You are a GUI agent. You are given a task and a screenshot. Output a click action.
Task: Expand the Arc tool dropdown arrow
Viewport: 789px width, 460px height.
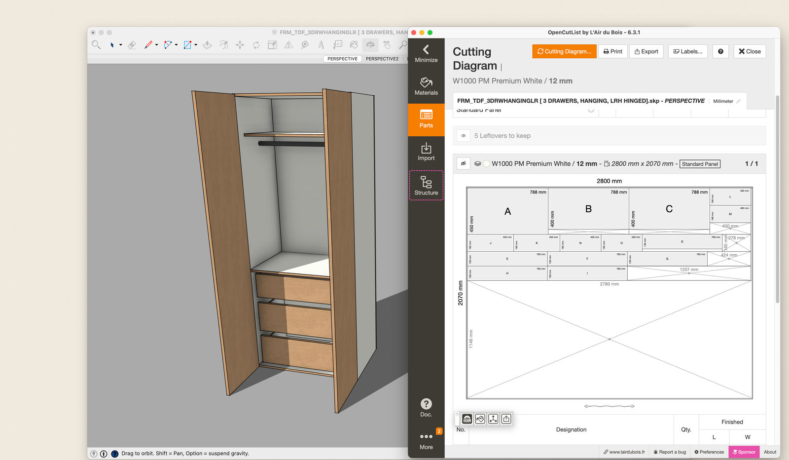pyautogui.click(x=176, y=45)
